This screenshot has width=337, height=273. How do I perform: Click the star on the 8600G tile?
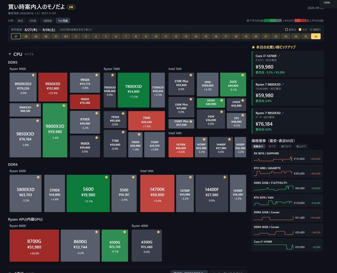click(x=96, y=232)
